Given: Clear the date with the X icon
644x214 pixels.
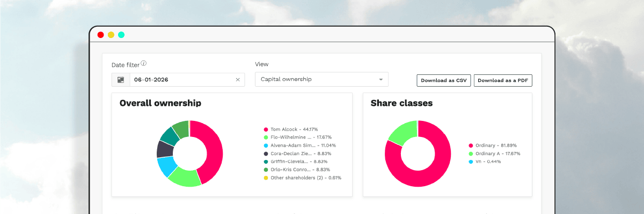Looking at the screenshot, I should [x=238, y=80].
